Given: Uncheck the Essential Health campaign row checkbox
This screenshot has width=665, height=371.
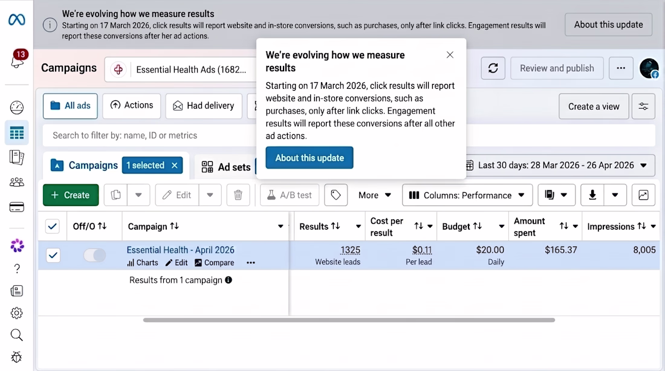Looking at the screenshot, I should (53, 255).
